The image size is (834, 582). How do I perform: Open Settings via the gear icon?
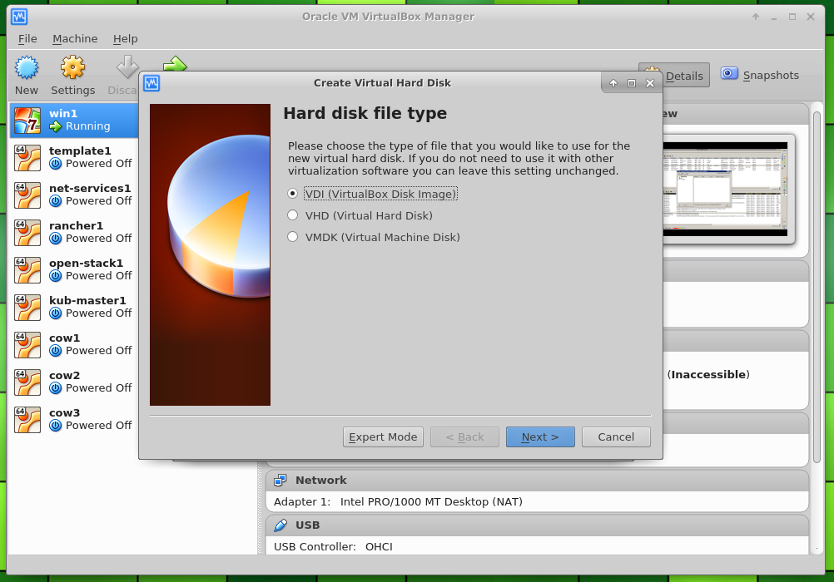click(x=73, y=68)
